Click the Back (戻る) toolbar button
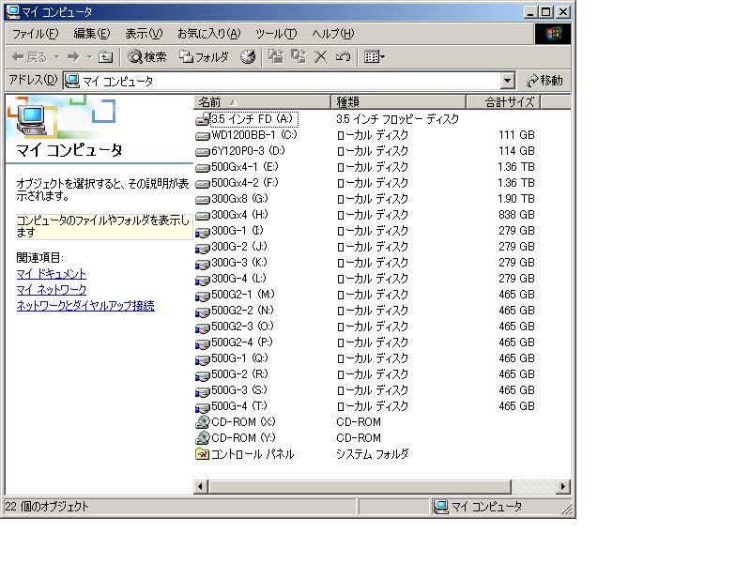751x563 pixels. pyautogui.click(x=29, y=57)
